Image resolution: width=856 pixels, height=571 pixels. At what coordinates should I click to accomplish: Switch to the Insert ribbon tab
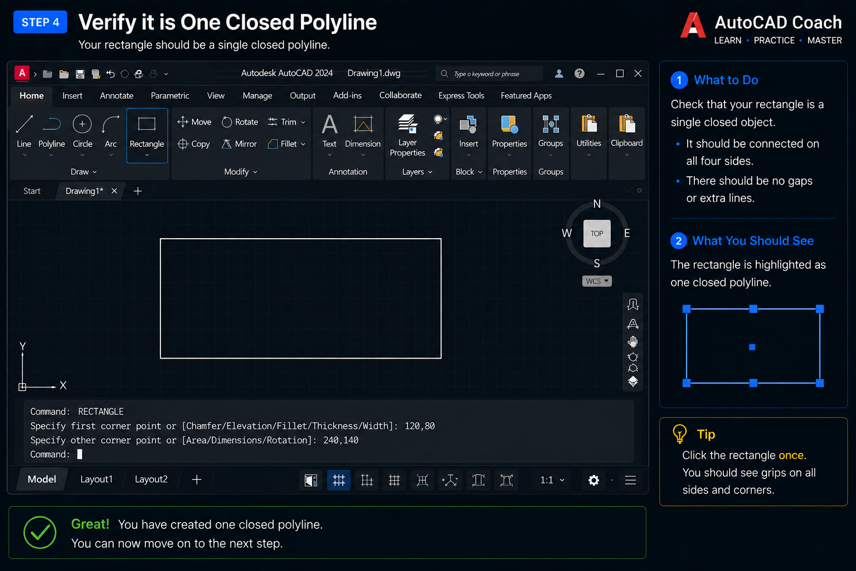click(72, 96)
